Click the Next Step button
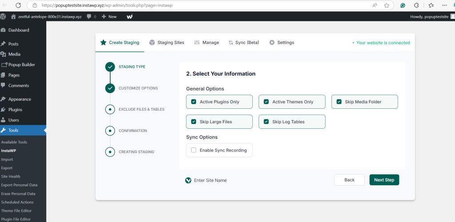Viewport: 455px width, 222px height. click(384, 180)
